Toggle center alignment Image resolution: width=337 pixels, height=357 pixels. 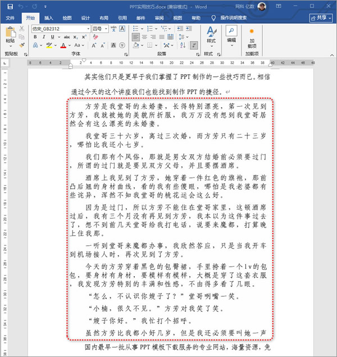pos(144,37)
